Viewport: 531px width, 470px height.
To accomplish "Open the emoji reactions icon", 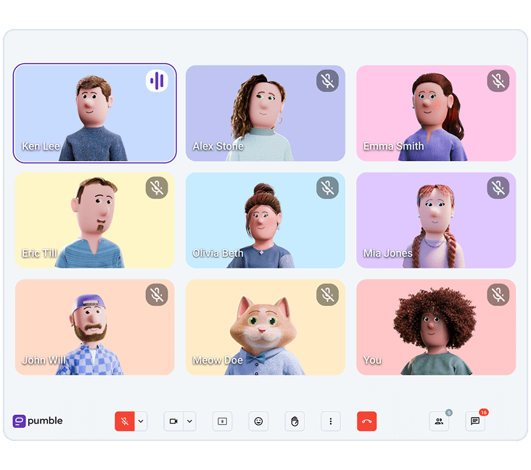I will pyautogui.click(x=258, y=421).
